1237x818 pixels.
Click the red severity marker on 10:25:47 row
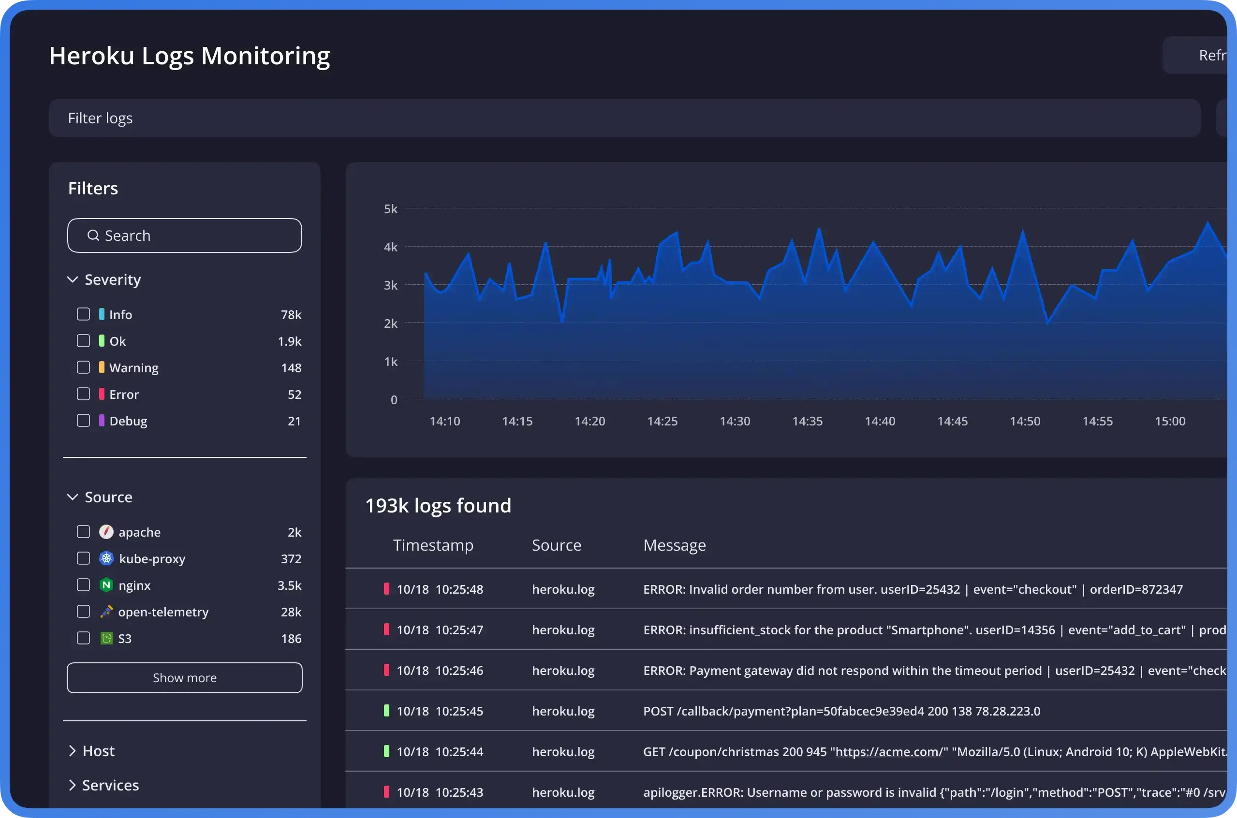(x=386, y=629)
